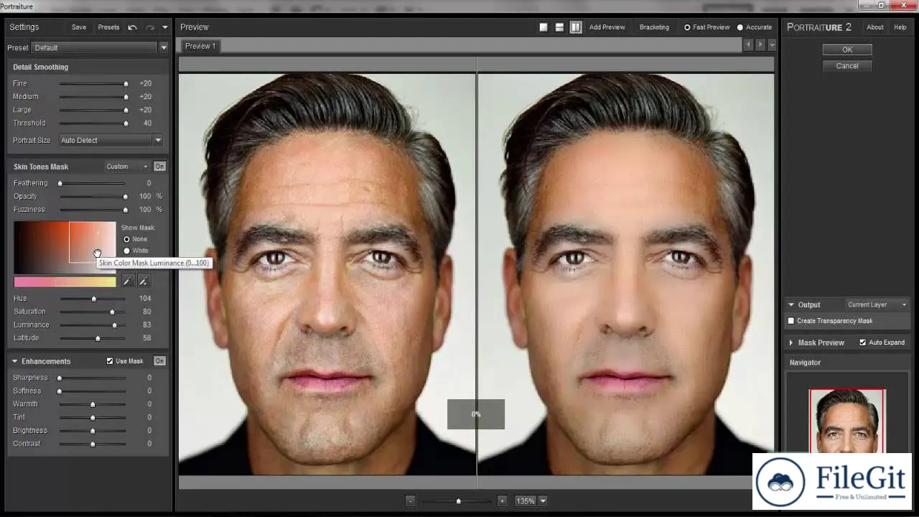Pick skin color with the eyedropper tool

click(127, 281)
